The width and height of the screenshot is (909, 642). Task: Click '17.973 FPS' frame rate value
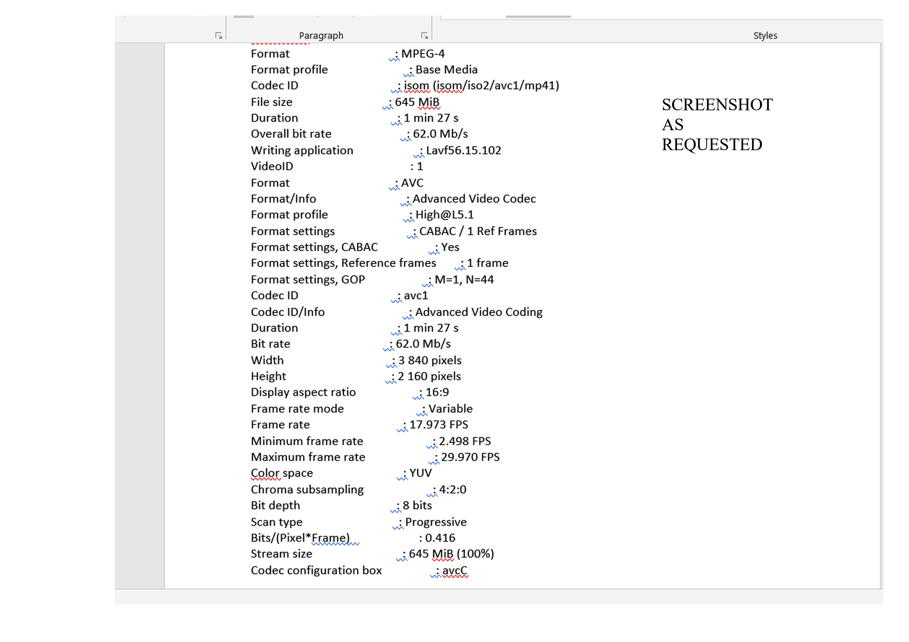click(439, 425)
